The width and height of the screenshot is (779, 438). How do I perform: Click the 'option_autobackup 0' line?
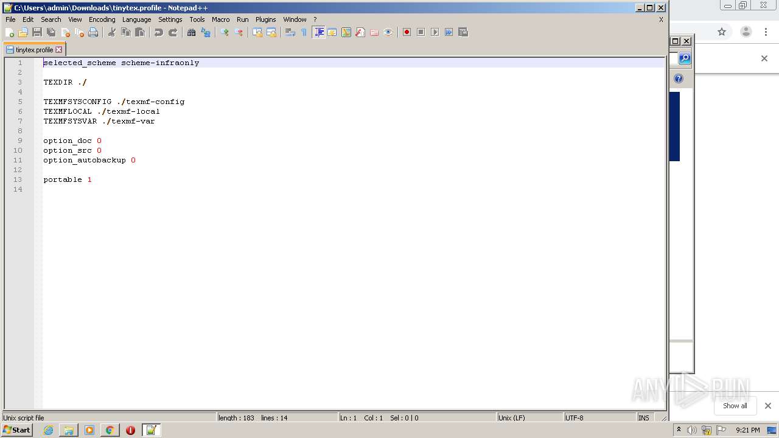[x=89, y=160]
